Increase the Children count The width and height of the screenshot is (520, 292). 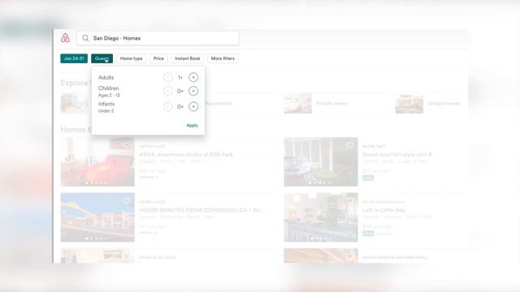(x=193, y=91)
